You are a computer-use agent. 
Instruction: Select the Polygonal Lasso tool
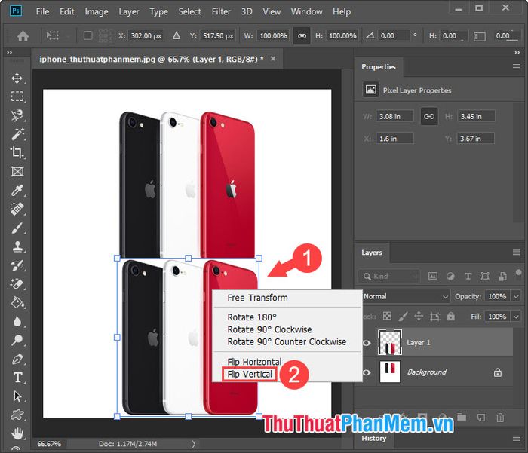[x=17, y=115]
